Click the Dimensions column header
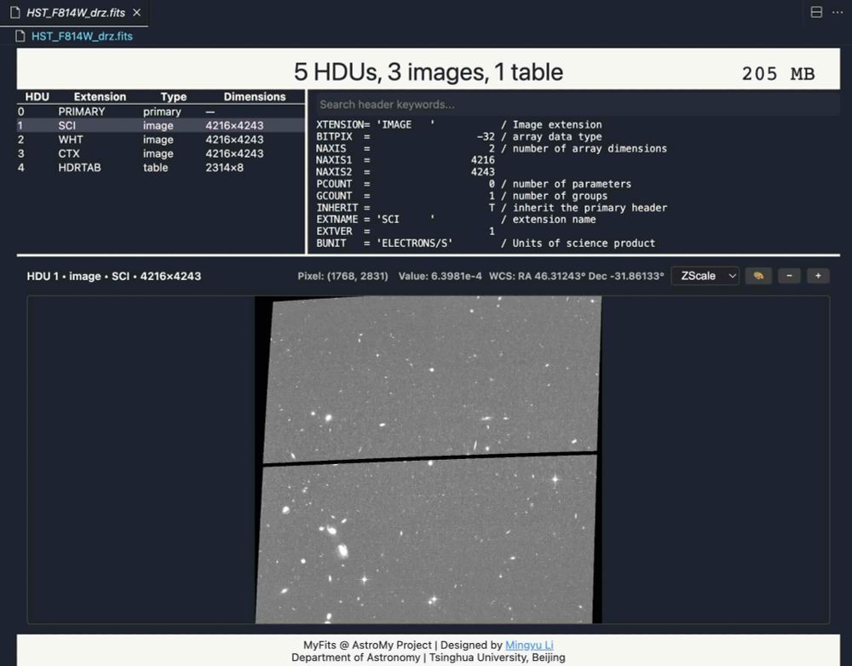 255,97
